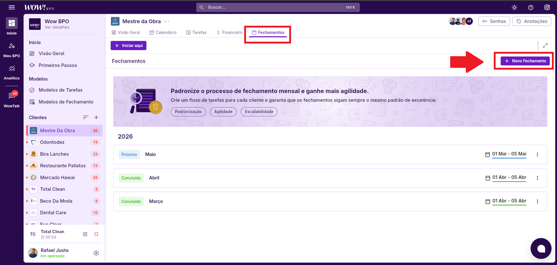The image size is (557, 265).
Task: Stop the Total Clean timer
Action: click(x=96, y=234)
